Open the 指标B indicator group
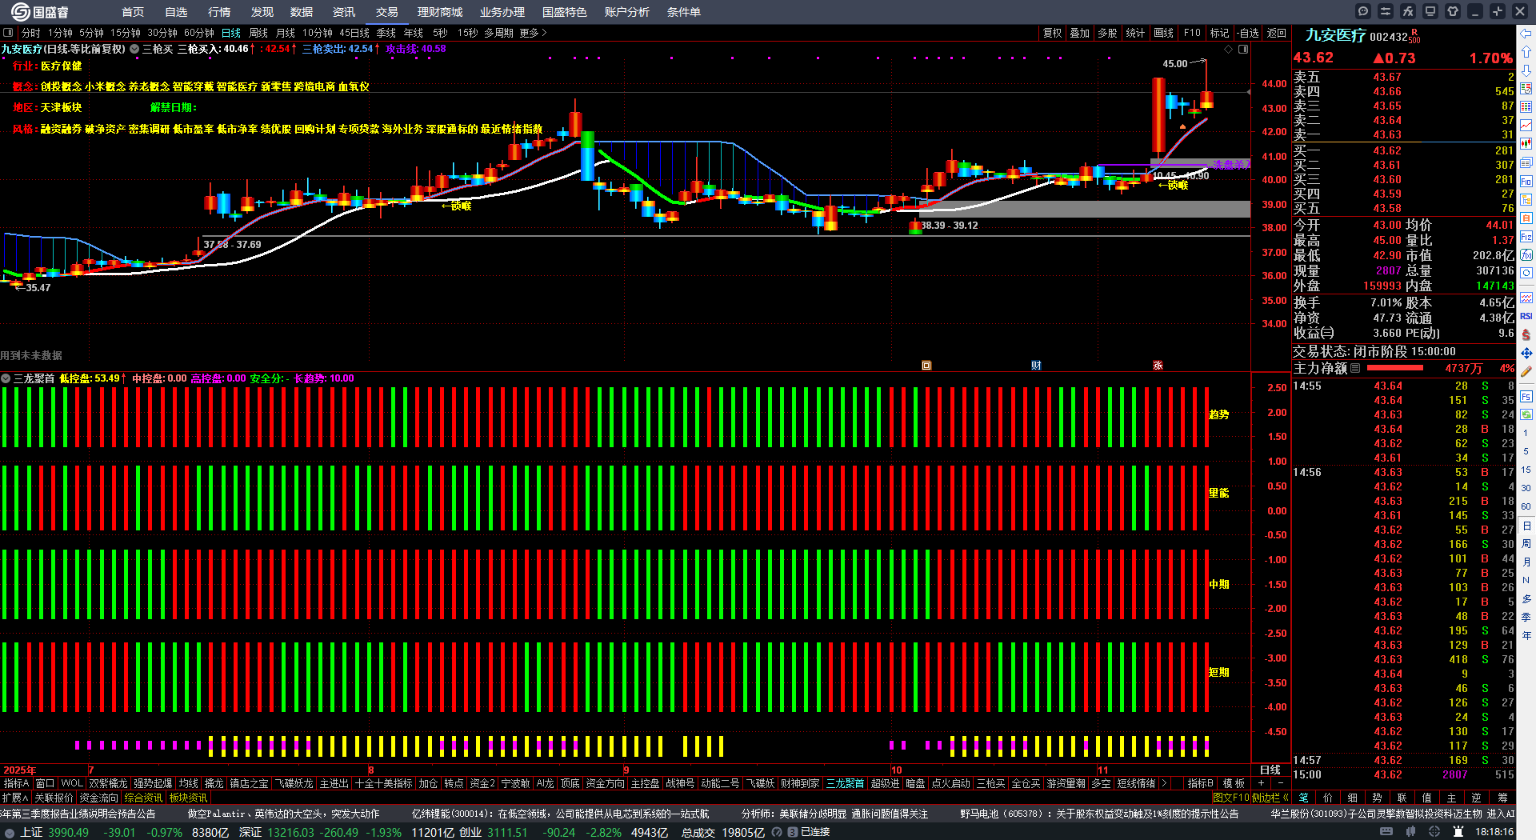 pyautogui.click(x=1200, y=783)
